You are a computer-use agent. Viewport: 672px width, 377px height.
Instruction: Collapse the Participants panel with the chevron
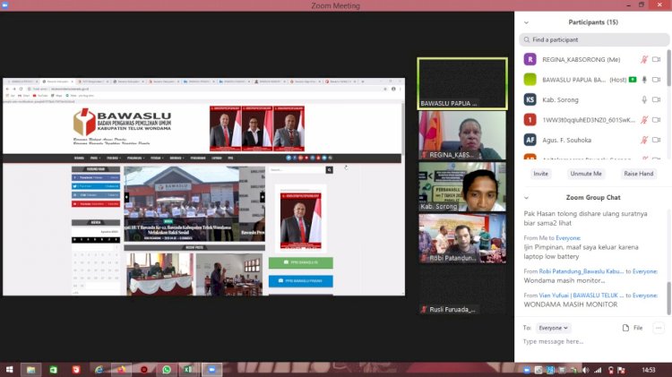pos(526,22)
